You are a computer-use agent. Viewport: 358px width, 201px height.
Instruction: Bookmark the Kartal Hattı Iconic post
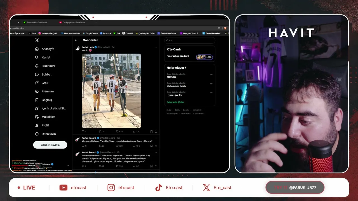click(151, 131)
